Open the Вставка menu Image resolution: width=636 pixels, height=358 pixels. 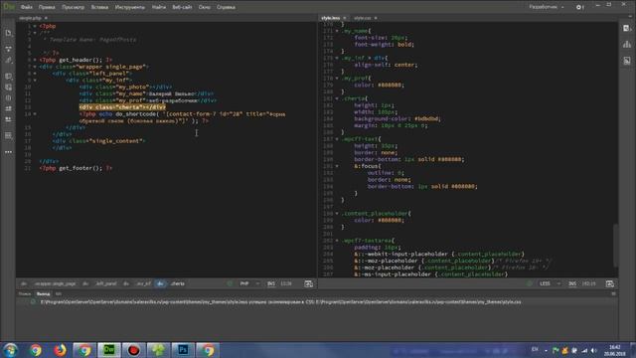(99, 7)
